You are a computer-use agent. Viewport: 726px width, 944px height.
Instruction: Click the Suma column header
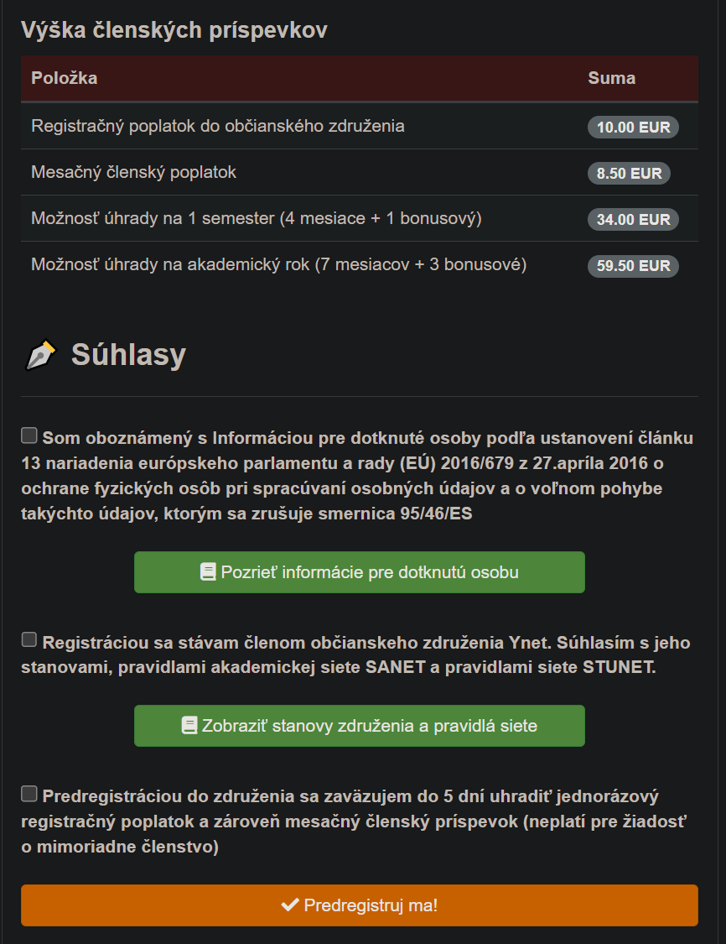tap(611, 78)
